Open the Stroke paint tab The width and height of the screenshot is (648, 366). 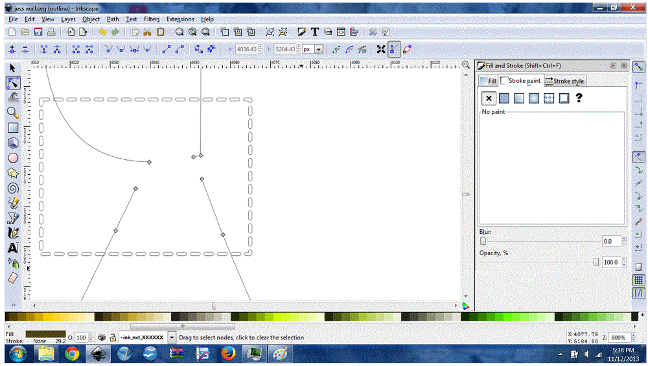click(520, 81)
